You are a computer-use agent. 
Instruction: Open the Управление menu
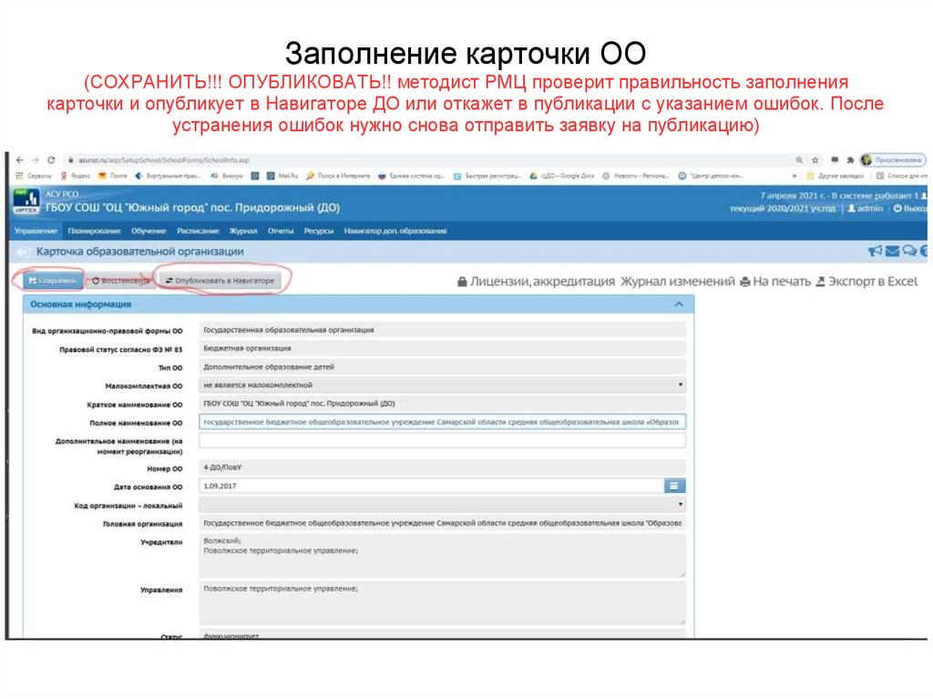click(x=36, y=232)
